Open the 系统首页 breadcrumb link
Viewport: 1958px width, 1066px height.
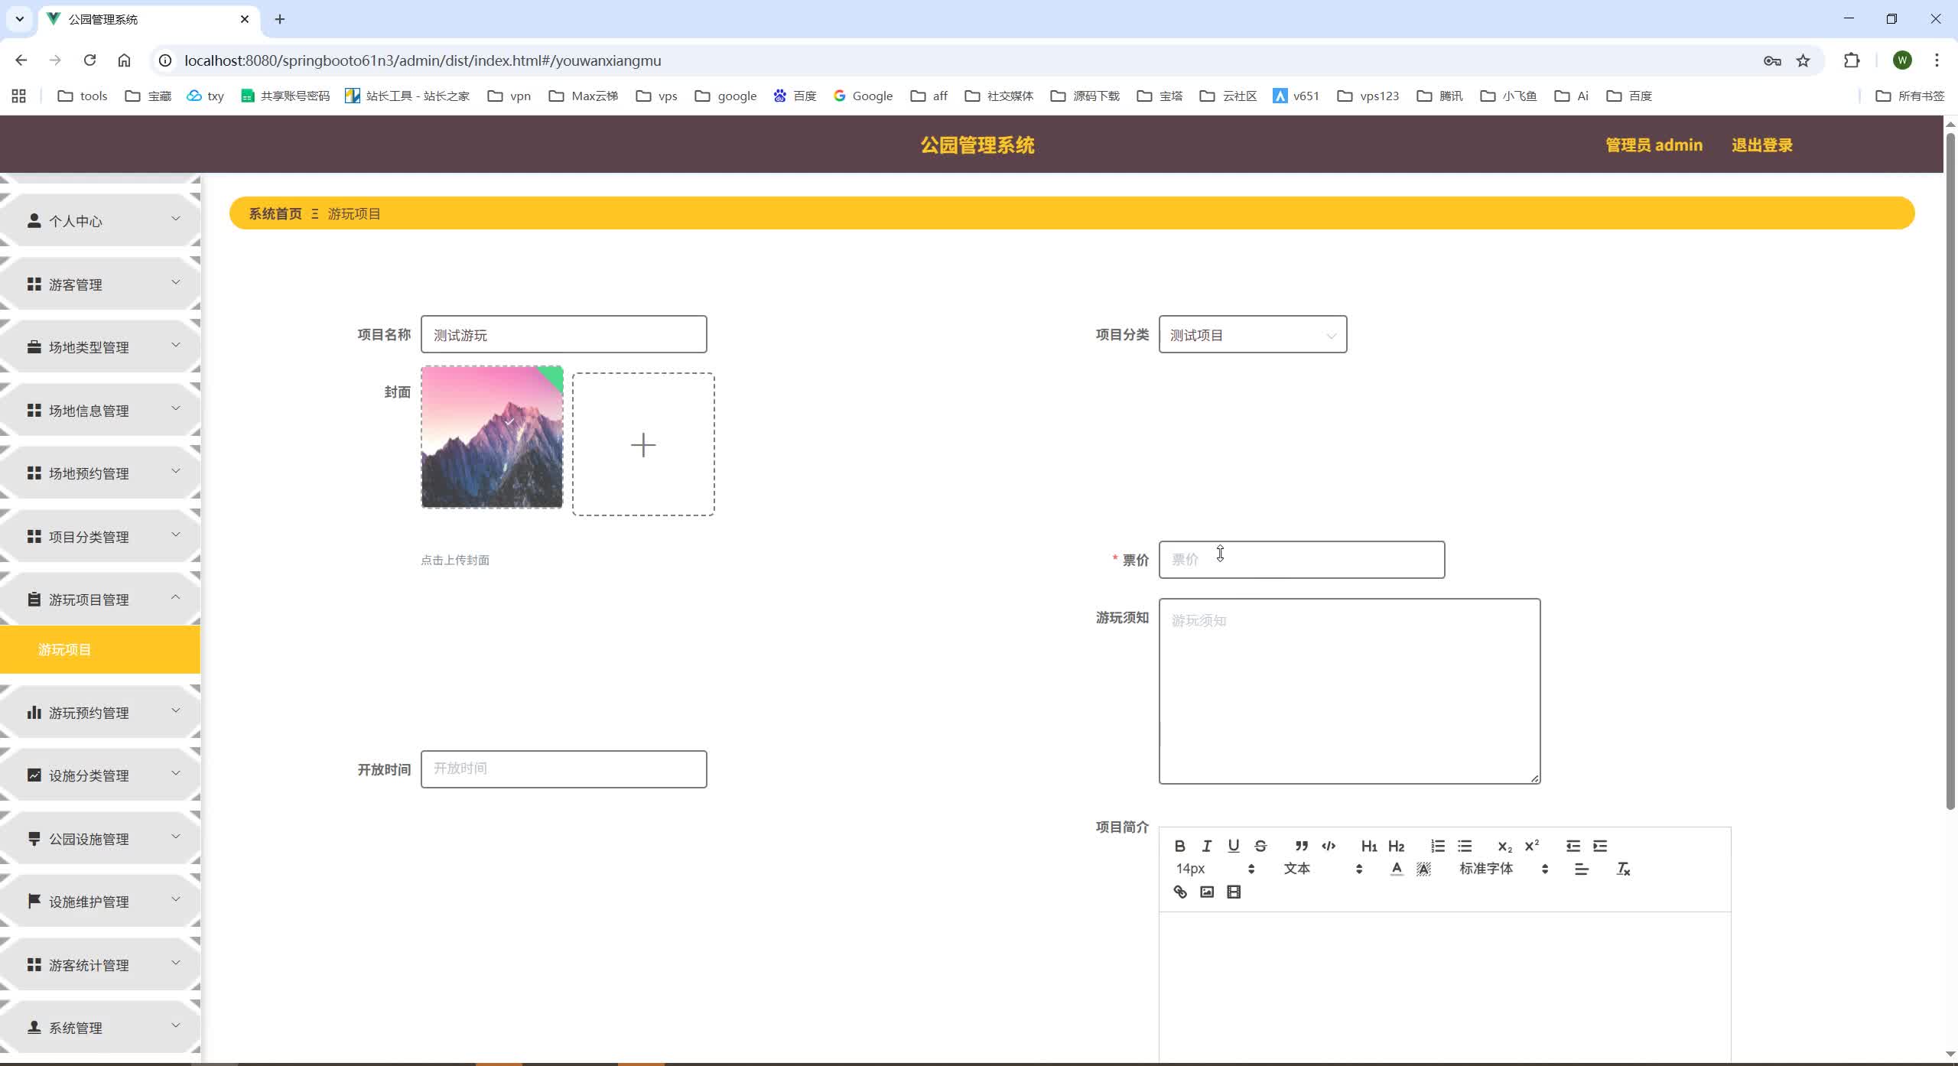[x=275, y=213]
